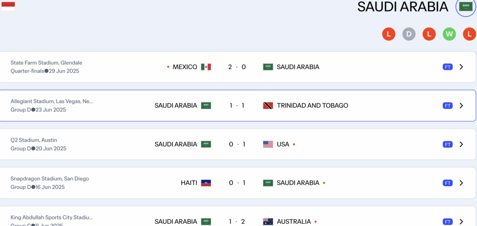Screen dimensions: 477x226
Task: Select the 2 · 0 Mexico match score
Action: point(237,67)
